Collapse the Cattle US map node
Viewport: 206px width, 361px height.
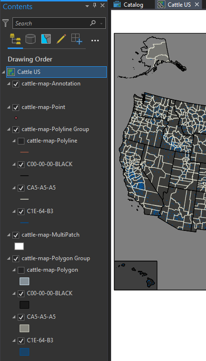point(3,72)
